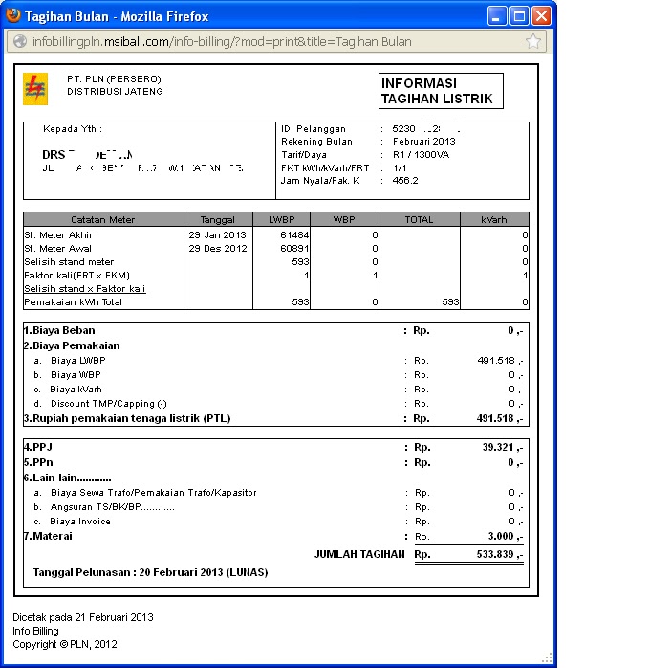Click the Catatan Meter column header
This screenshot has height=668, width=650.
[103, 219]
